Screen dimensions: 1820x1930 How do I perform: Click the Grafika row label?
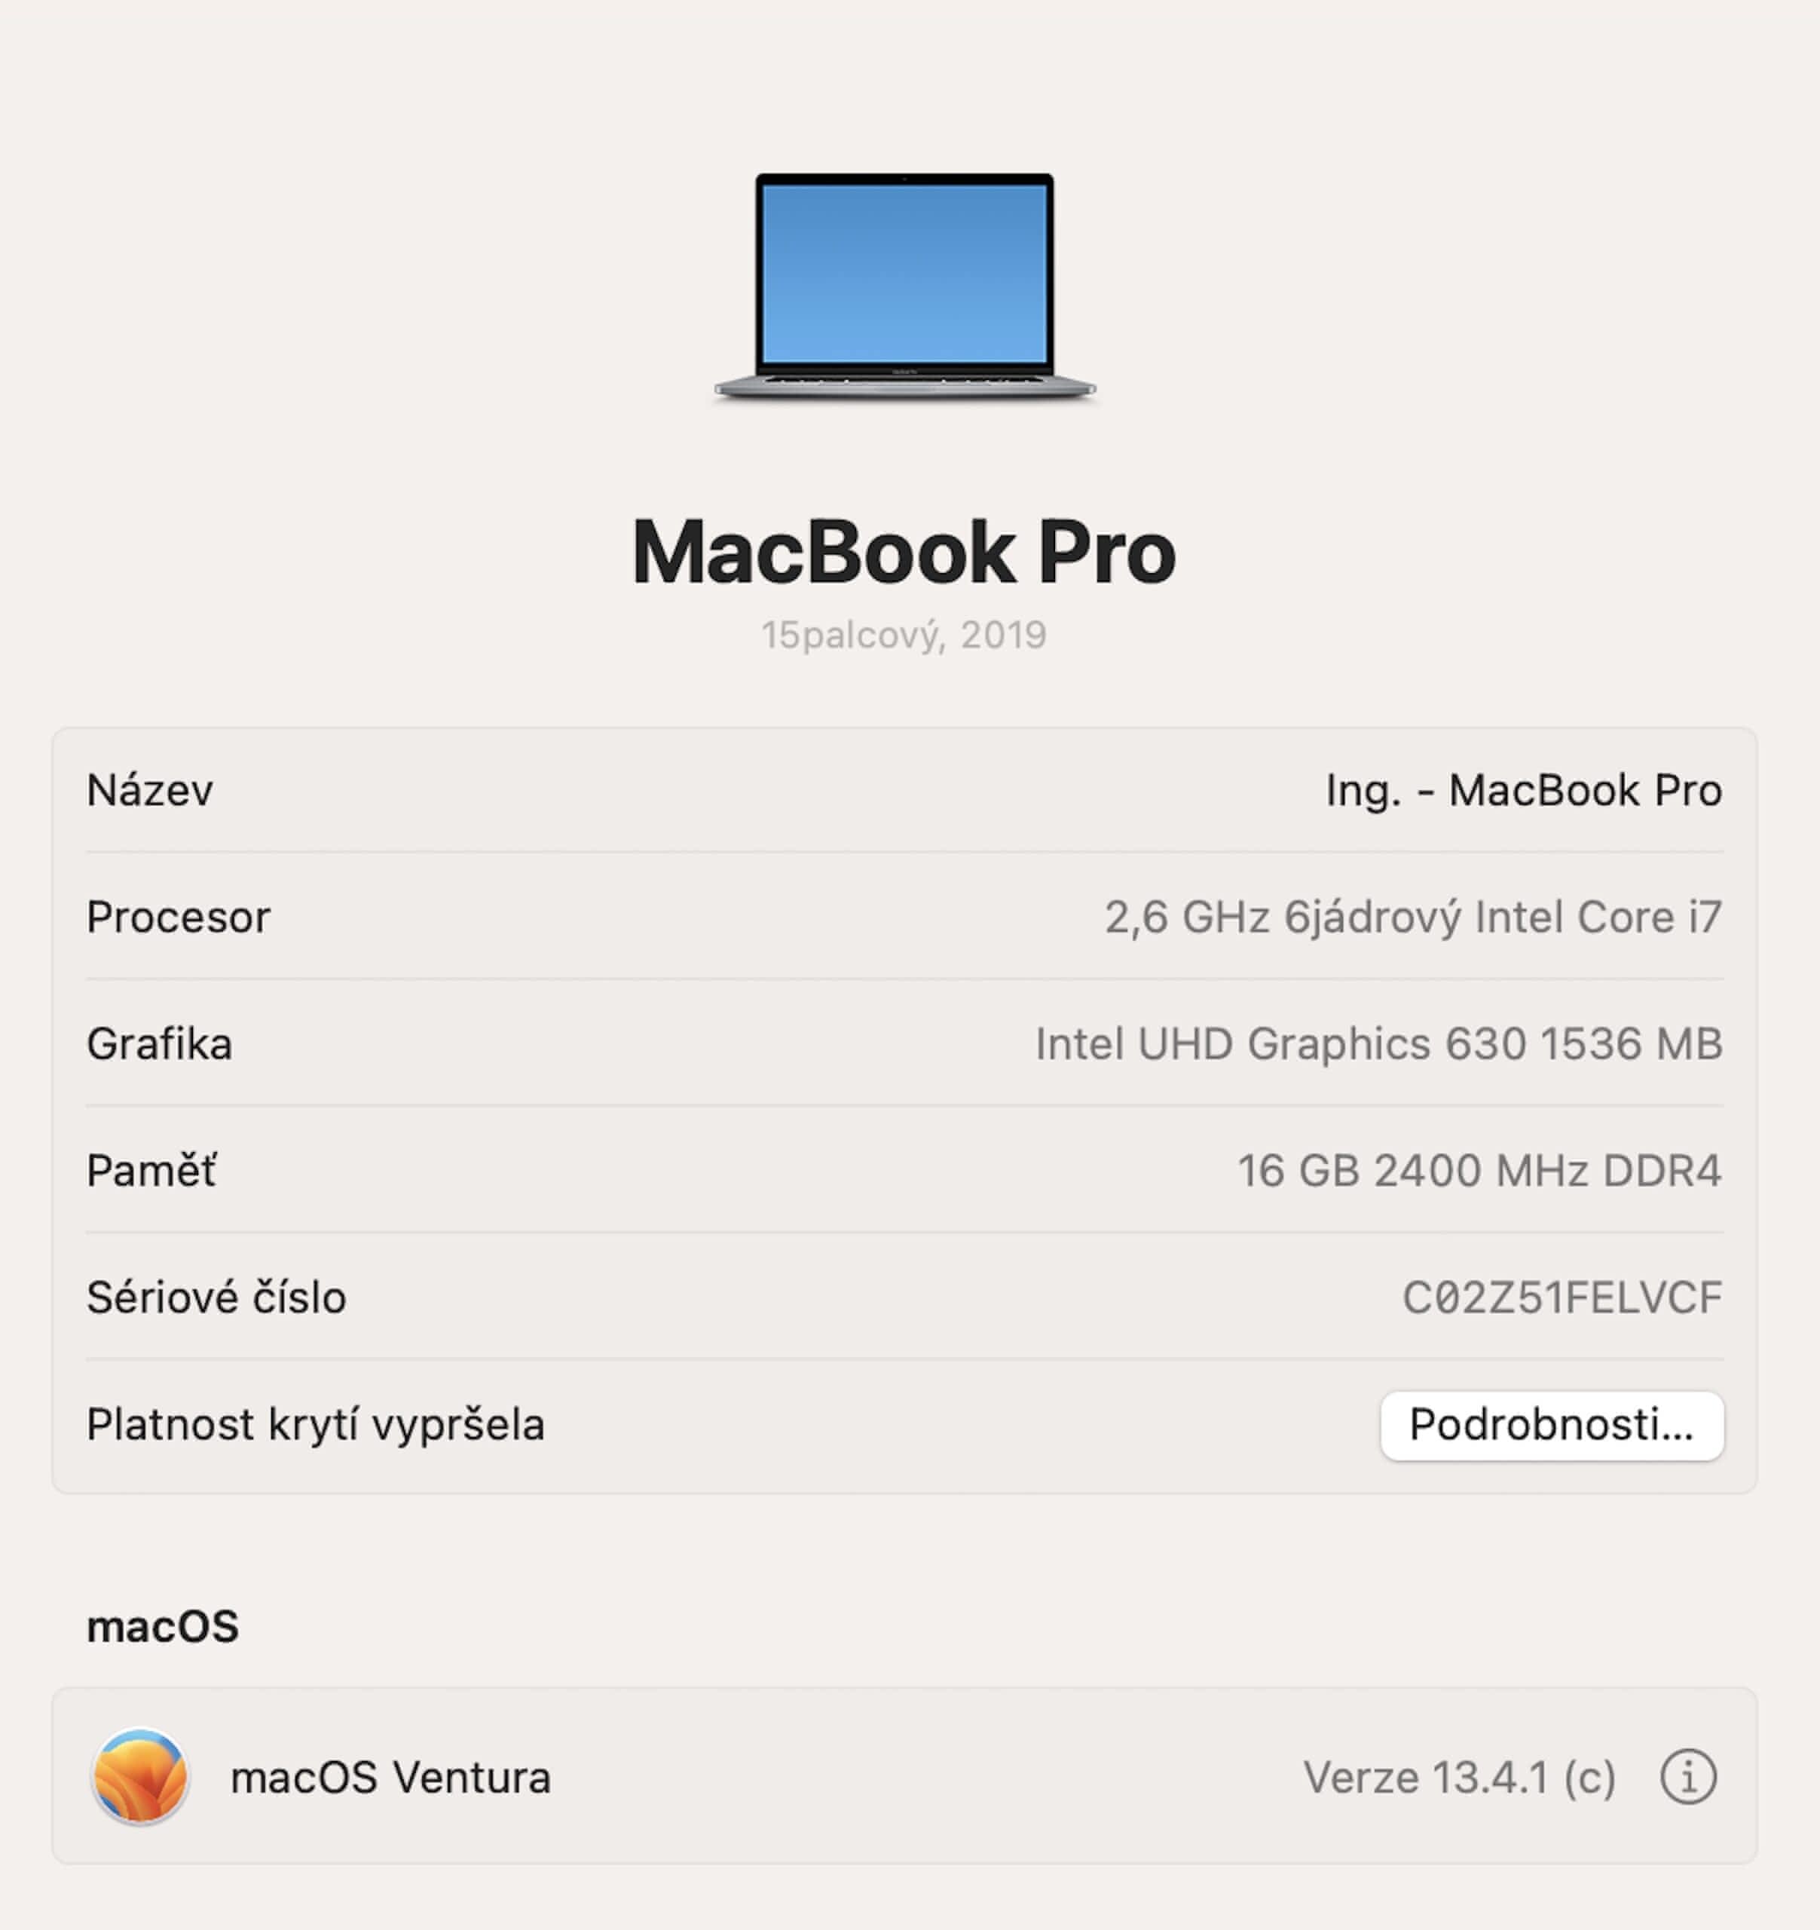point(159,1043)
